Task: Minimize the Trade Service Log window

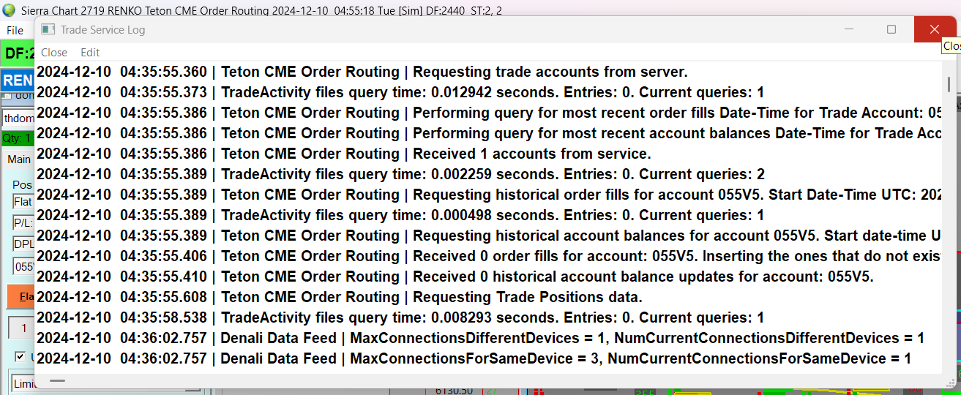Action: 850,29
